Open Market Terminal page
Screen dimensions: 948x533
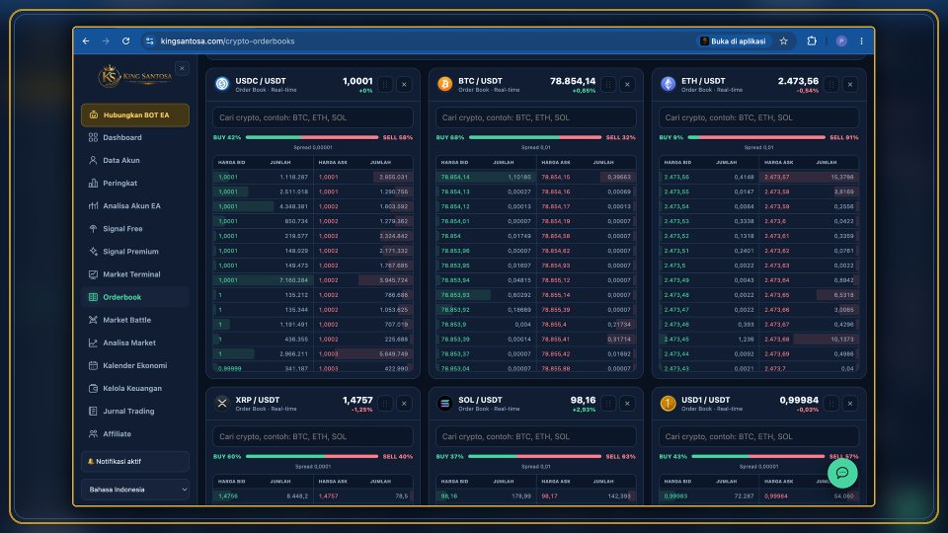135,274
